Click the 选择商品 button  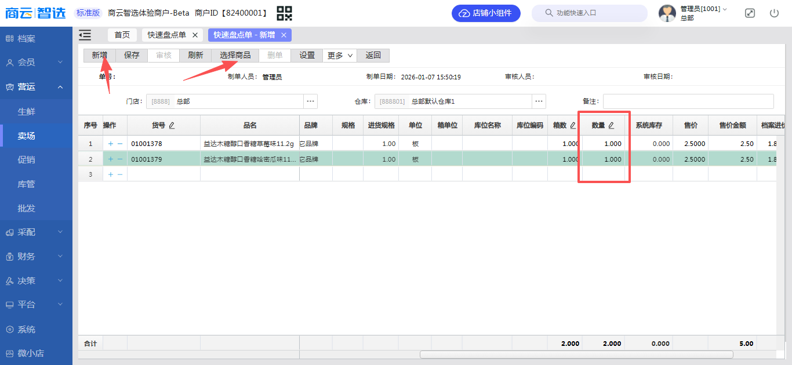point(235,56)
